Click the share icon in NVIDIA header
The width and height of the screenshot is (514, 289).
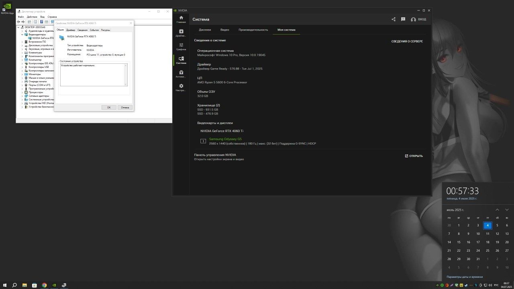(x=394, y=19)
